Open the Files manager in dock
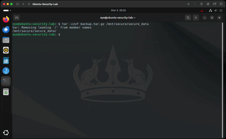This screenshot has width=226, height=139. click(x=6, y=40)
